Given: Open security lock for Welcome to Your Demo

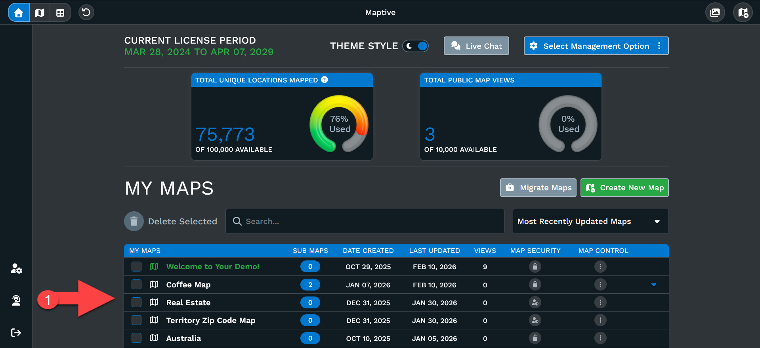Looking at the screenshot, I should [535, 266].
